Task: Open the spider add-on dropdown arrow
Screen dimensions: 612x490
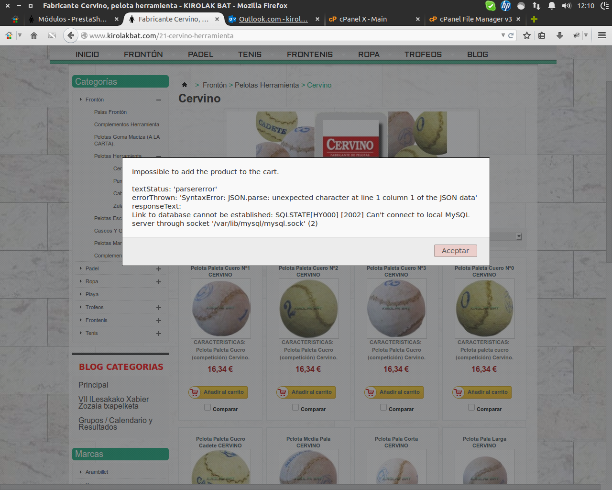Action: (586, 35)
